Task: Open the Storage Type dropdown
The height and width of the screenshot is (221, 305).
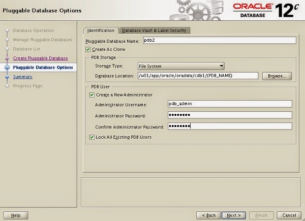Action: click(x=181, y=66)
